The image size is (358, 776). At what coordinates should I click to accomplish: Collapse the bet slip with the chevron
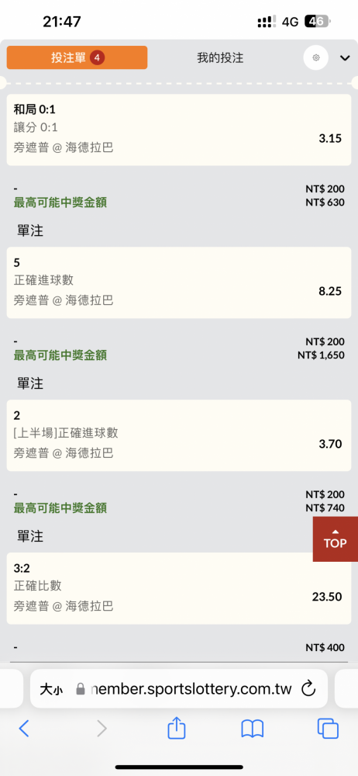(345, 58)
